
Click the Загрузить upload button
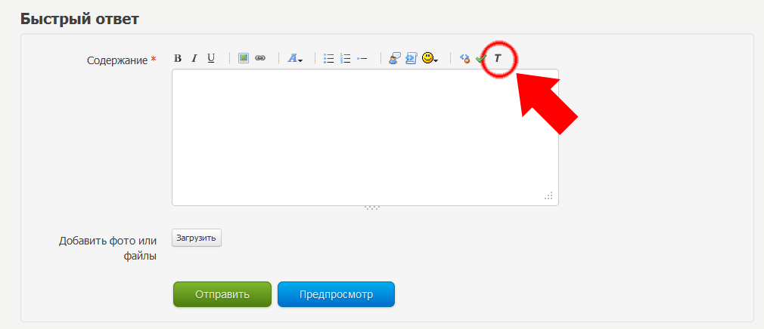pyautogui.click(x=197, y=238)
